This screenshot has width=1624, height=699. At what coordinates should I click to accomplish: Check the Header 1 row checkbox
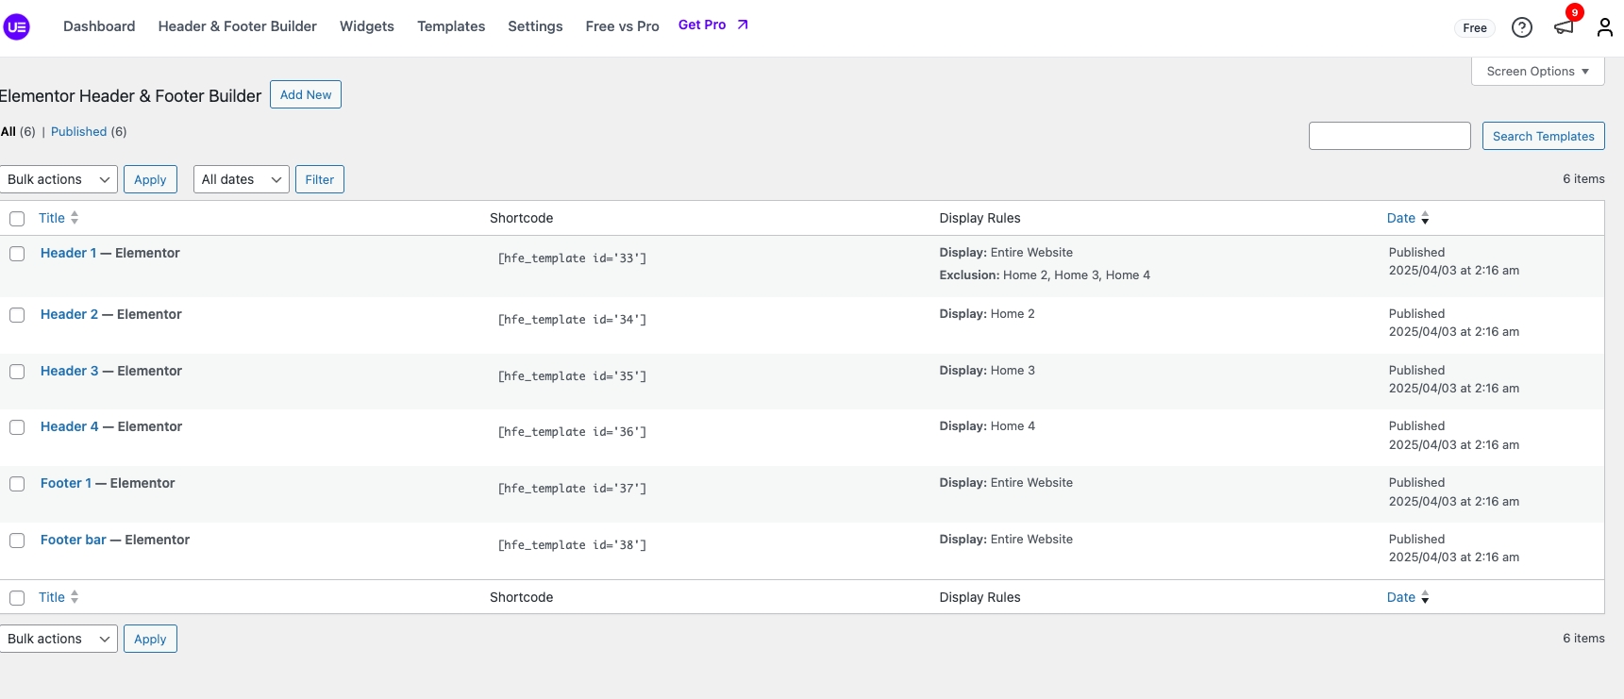click(17, 254)
